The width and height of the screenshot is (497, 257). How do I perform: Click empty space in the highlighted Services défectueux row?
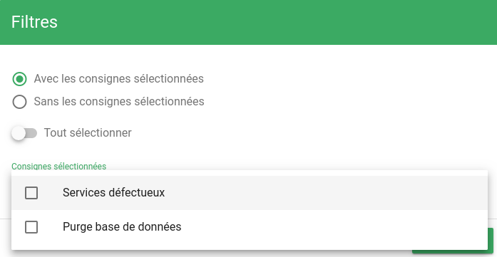[x=317, y=193]
